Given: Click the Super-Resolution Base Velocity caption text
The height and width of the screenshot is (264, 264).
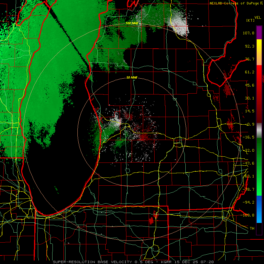Looking at the screenshot, I should (133, 262).
